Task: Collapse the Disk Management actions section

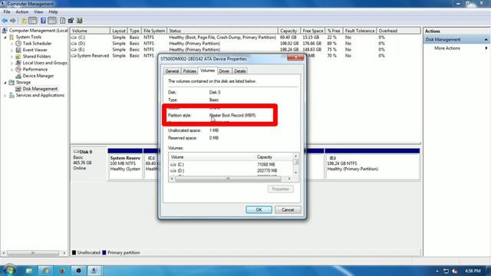Action: [x=486, y=40]
